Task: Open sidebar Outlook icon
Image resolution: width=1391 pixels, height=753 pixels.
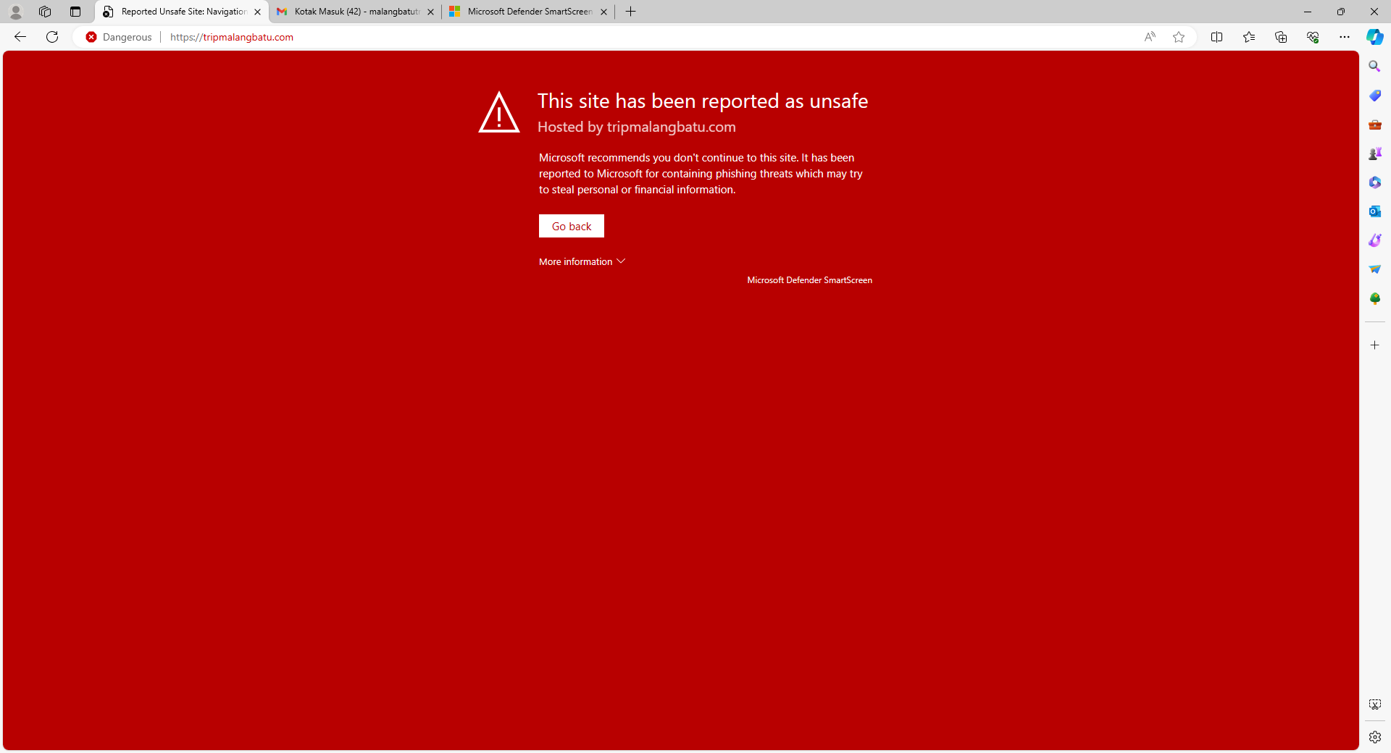Action: tap(1374, 211)
